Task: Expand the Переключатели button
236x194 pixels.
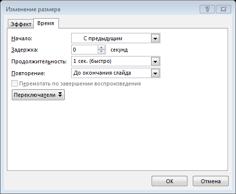Action: 38,95
